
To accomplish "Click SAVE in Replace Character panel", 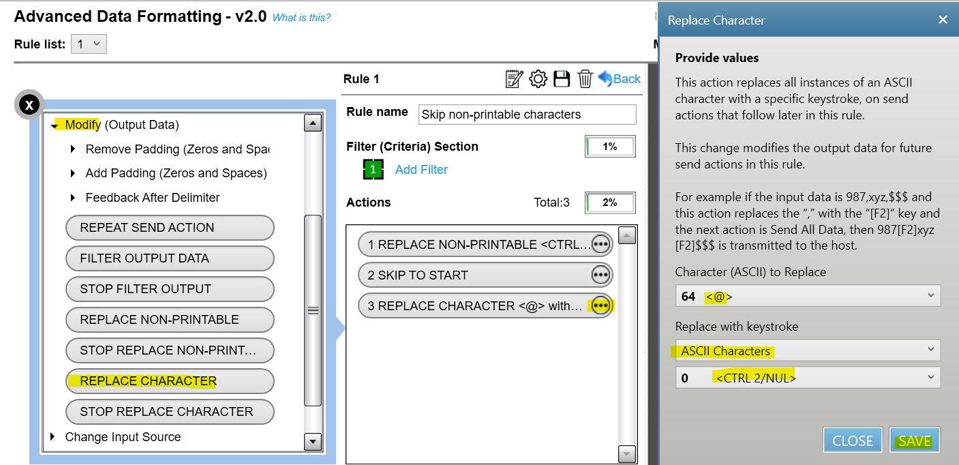I will [x=914, y=440].
